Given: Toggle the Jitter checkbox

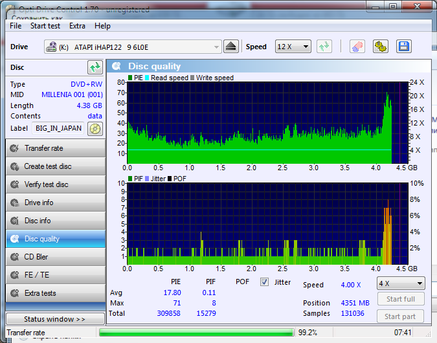Looking at the screenshot, I should click(264, 282).
